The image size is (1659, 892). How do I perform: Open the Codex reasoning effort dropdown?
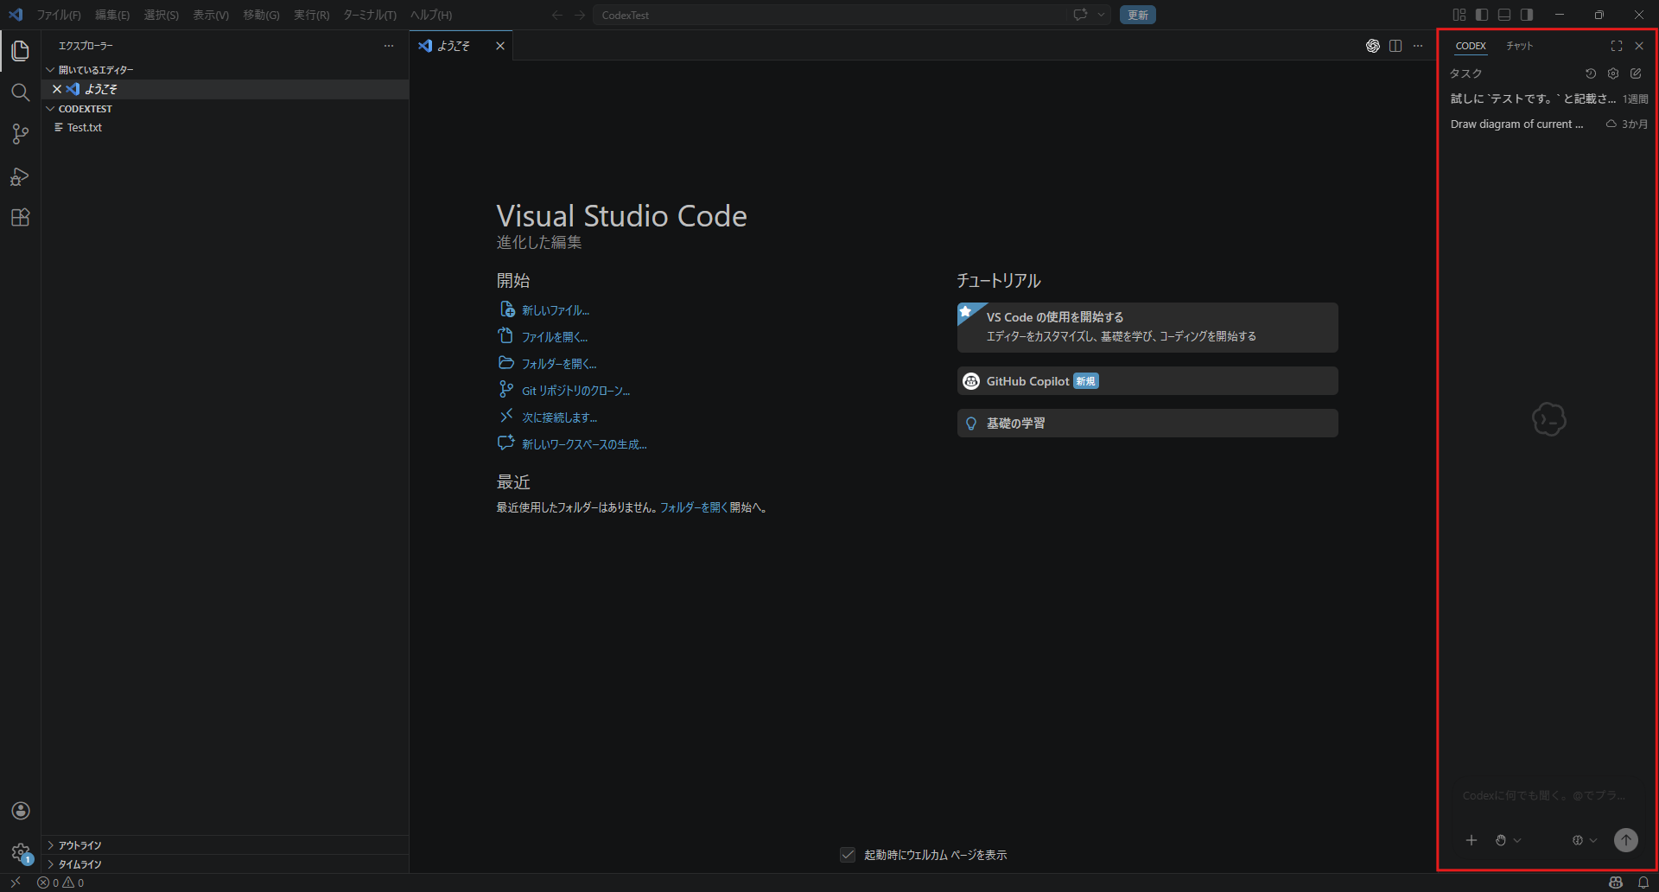[1585, 840]
